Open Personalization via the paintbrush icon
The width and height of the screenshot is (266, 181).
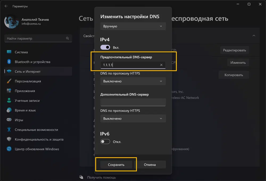[x=9, y=81]
